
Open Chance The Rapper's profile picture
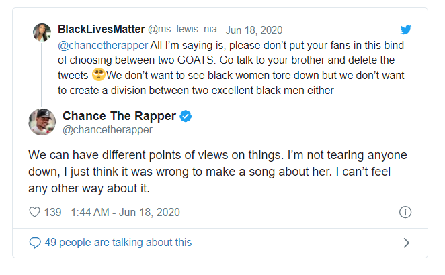[42, 122]
